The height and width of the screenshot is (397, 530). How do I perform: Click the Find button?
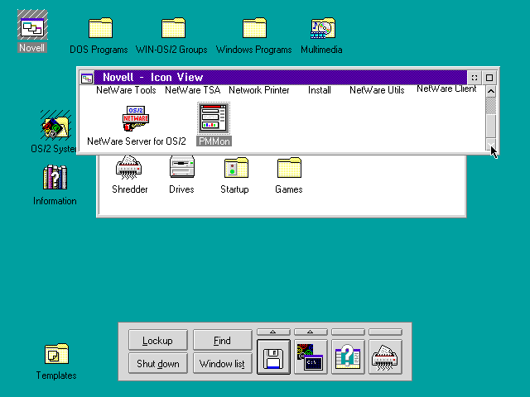click(223, 340)
